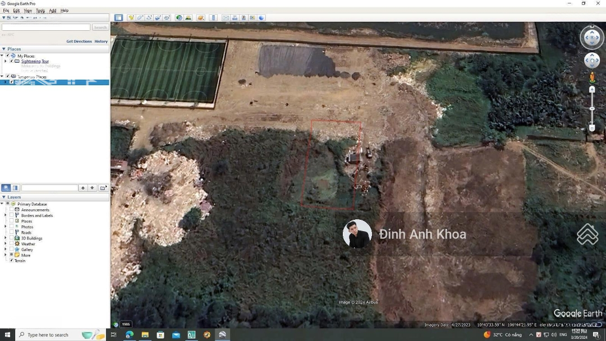
Task: Select the Add Polygon tool
Action: coord(140,18)
